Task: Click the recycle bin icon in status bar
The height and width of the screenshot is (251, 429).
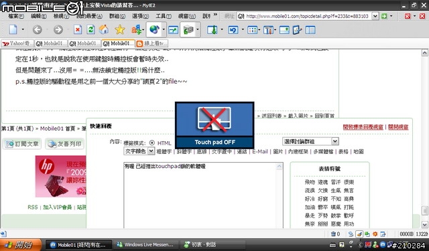Action: click(333, 234)
